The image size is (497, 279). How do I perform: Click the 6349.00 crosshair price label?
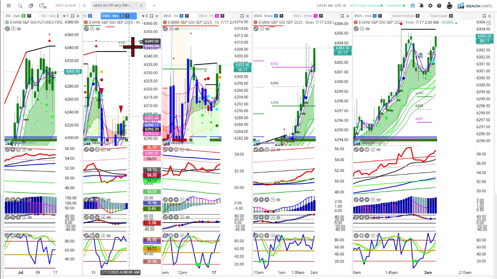click(x=152, y=41)
